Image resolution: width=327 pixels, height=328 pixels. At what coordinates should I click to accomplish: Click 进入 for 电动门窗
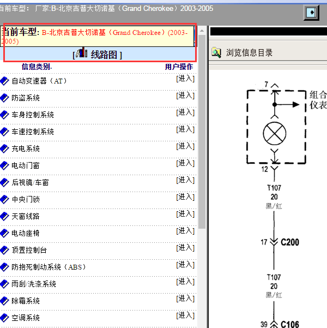[185, 164]
